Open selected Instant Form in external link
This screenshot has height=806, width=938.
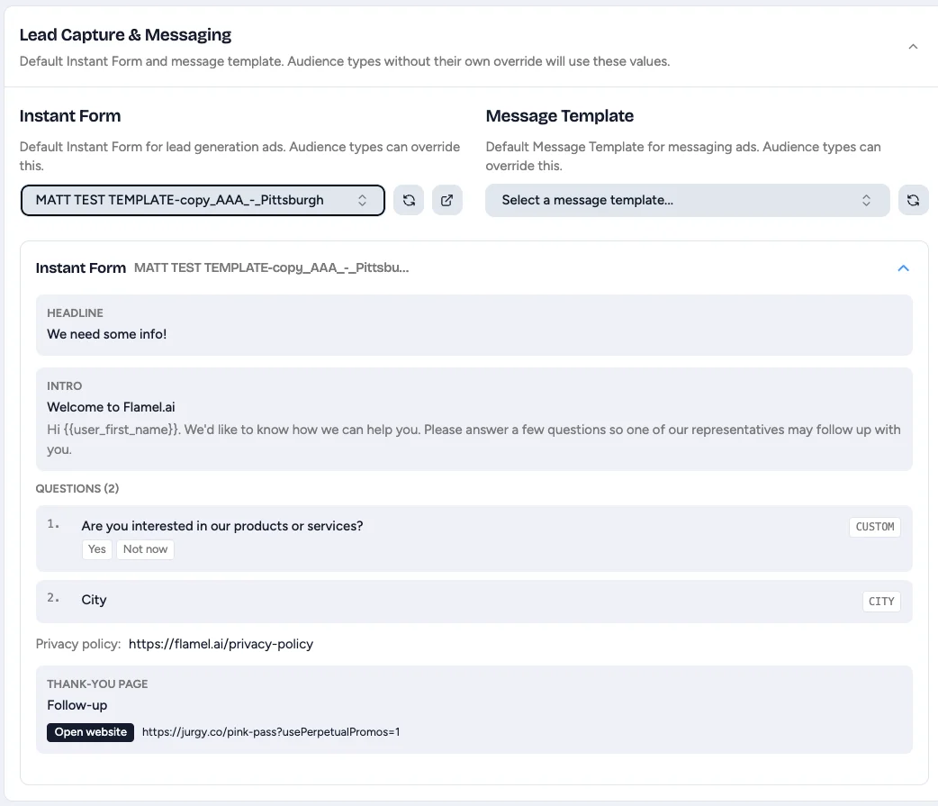pyautogui.click(x=446, y=200)
